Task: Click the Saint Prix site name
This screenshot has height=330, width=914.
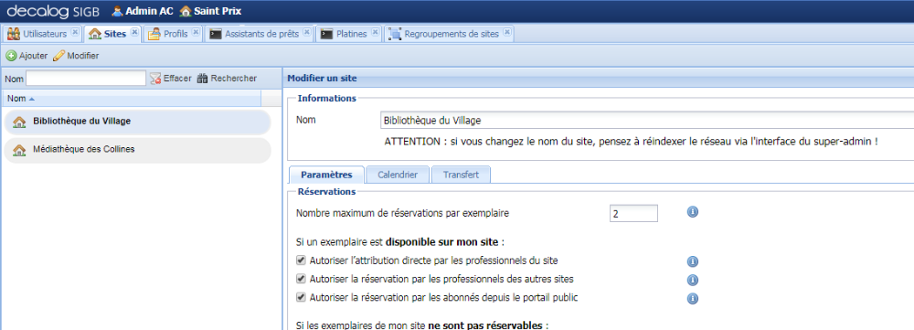Action: tap(218, 11)
